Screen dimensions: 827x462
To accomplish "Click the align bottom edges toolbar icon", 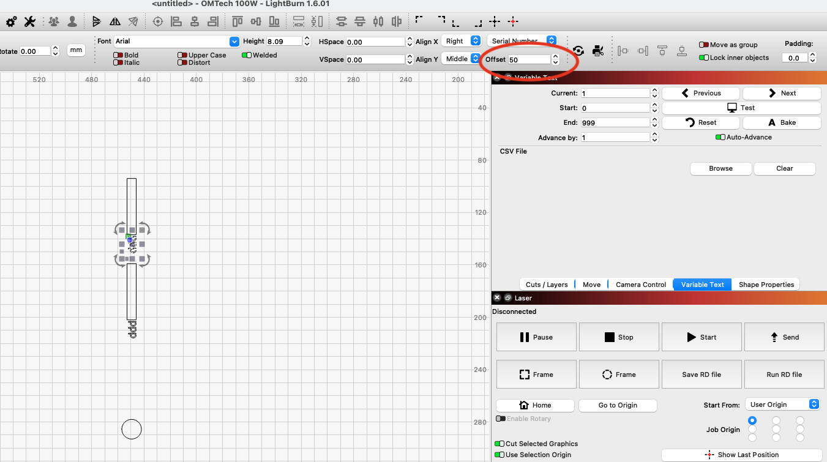I will [x=274, y=21].
